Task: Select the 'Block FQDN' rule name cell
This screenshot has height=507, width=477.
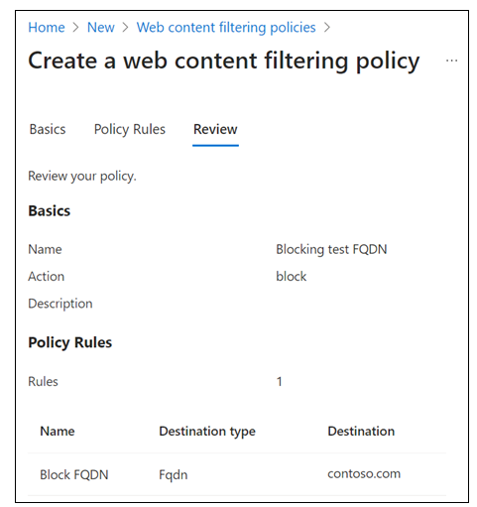Action: pyautogui.click(x=74, y=475)
